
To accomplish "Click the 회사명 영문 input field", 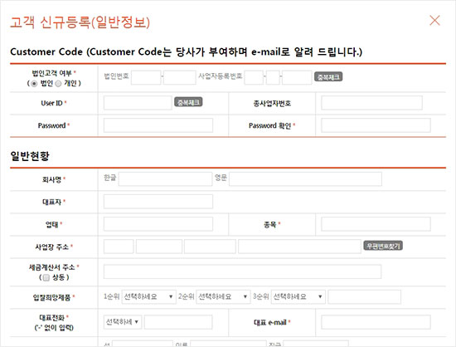I will pos(305,179).
